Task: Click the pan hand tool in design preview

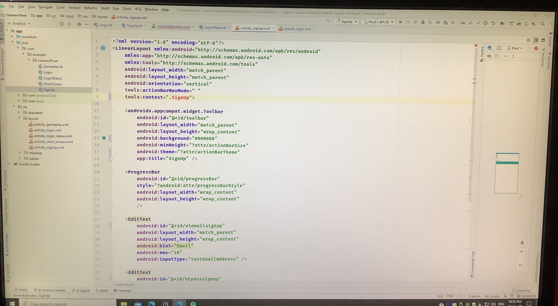Action: click(x=522, y=242)
